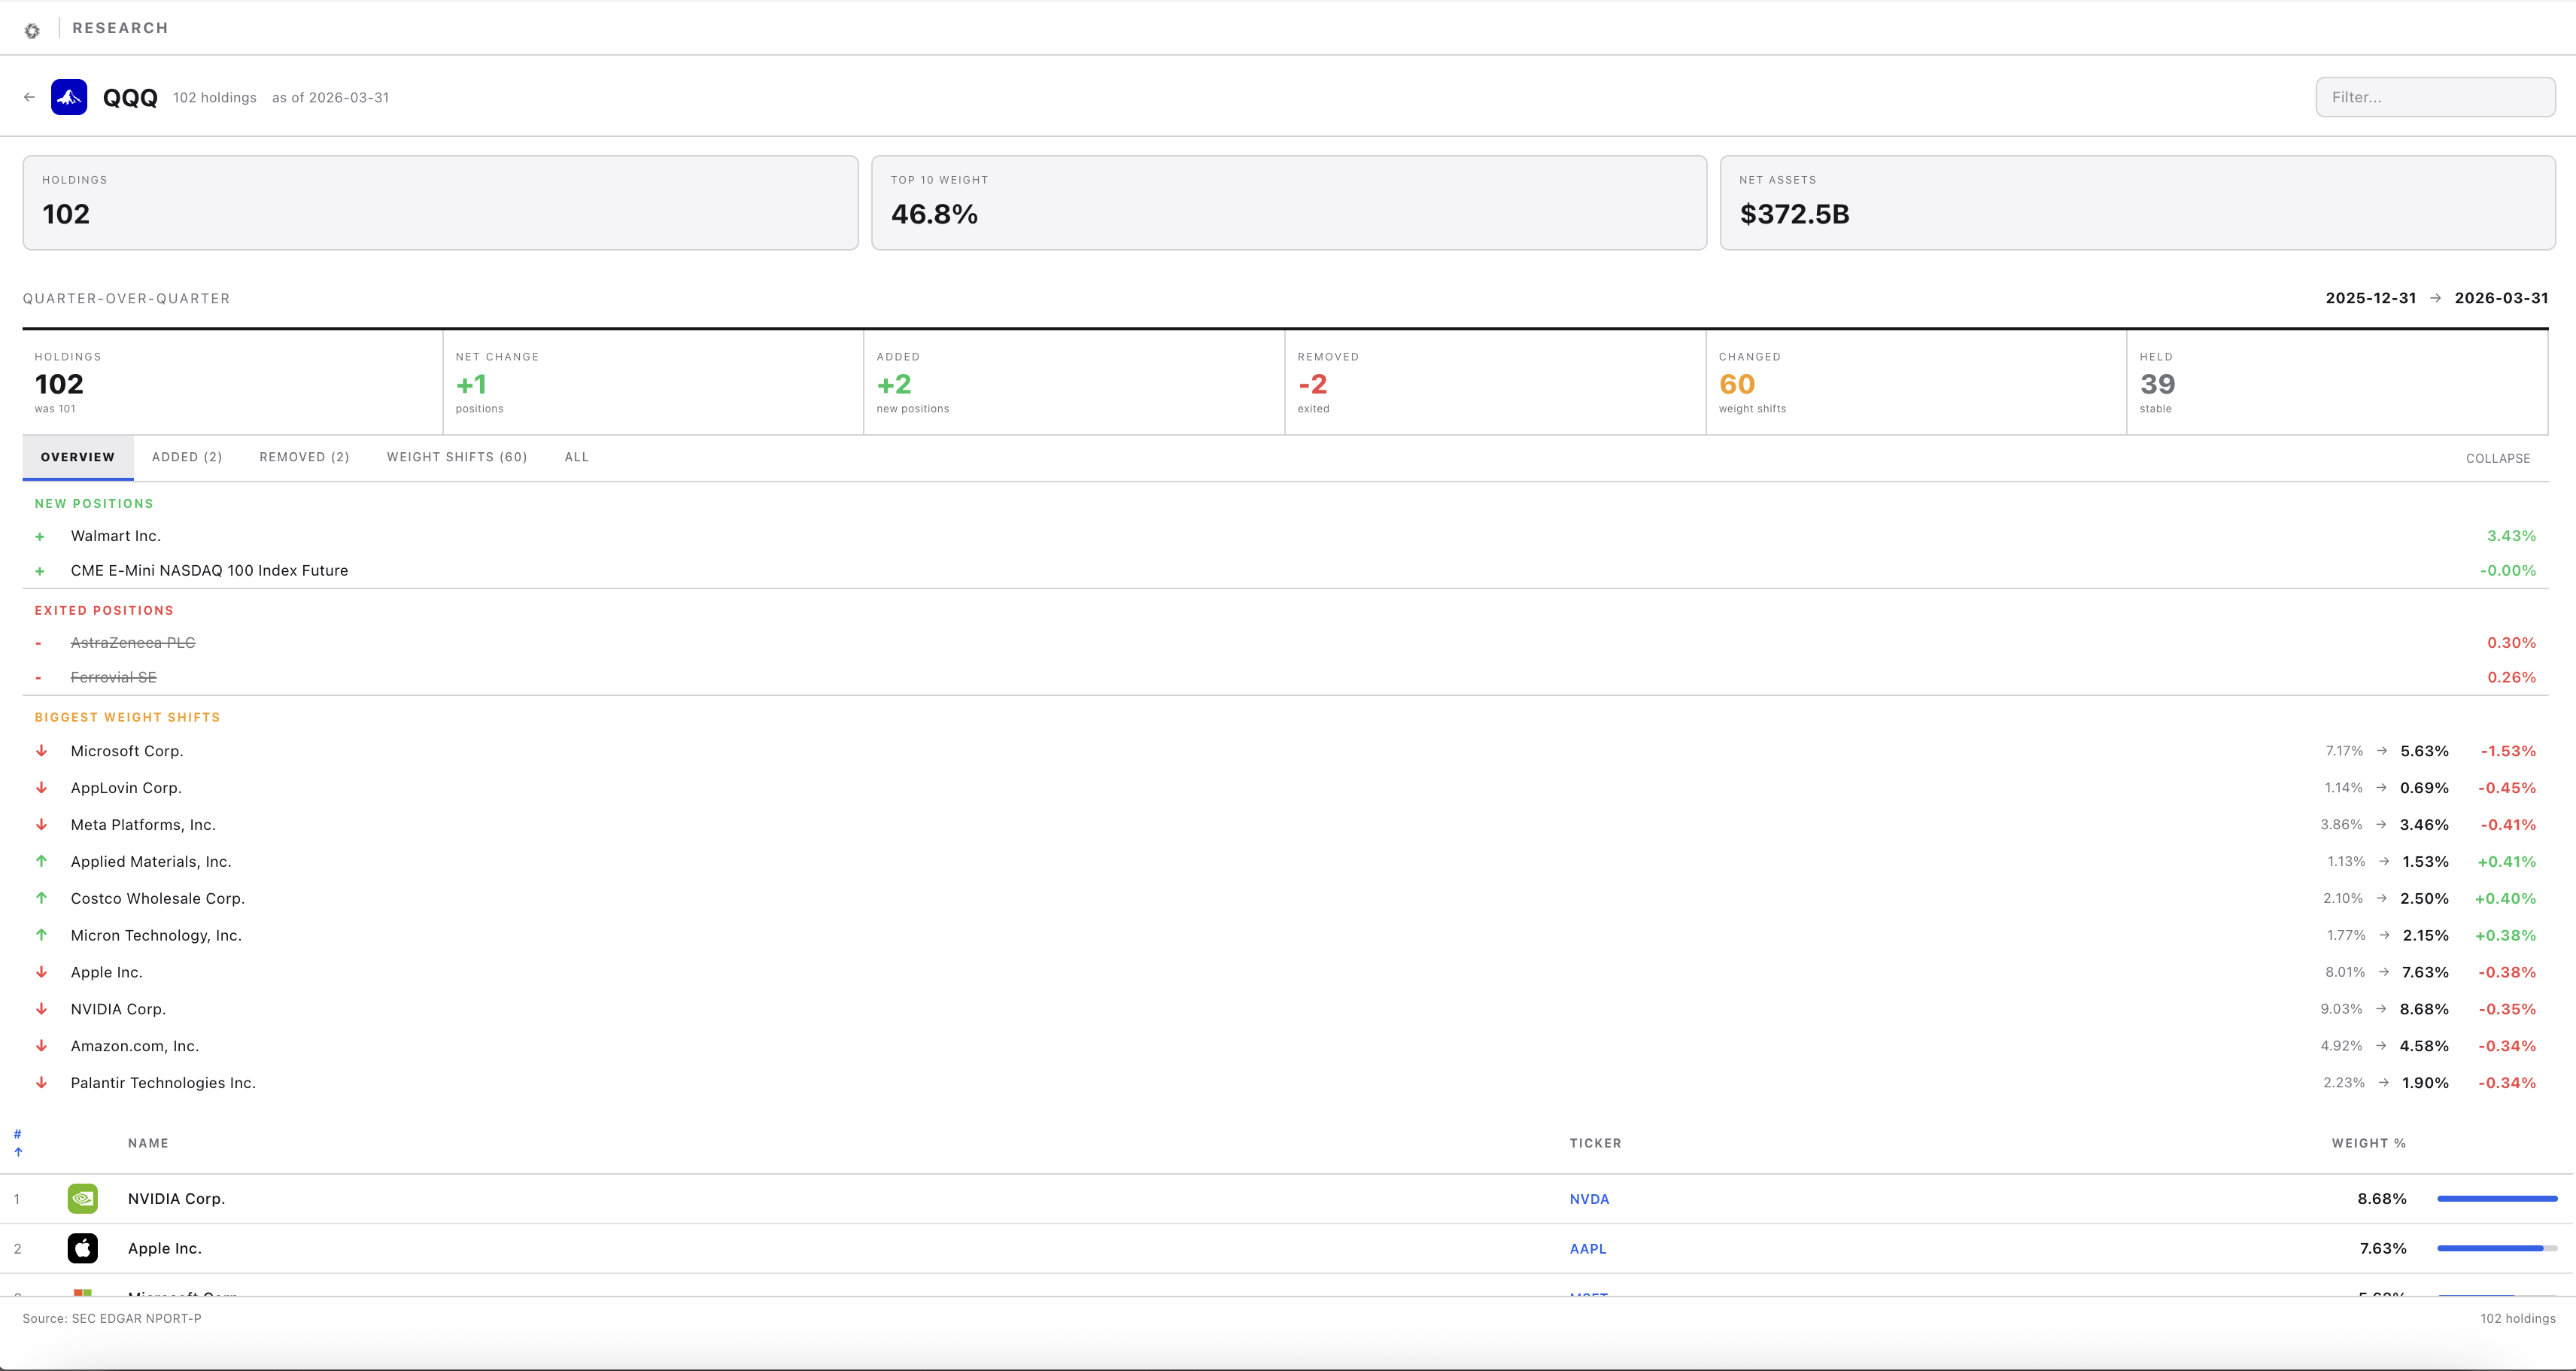Click the Added +2 new positions cell
The image size is (2576, 1371).
[1074, 382]
